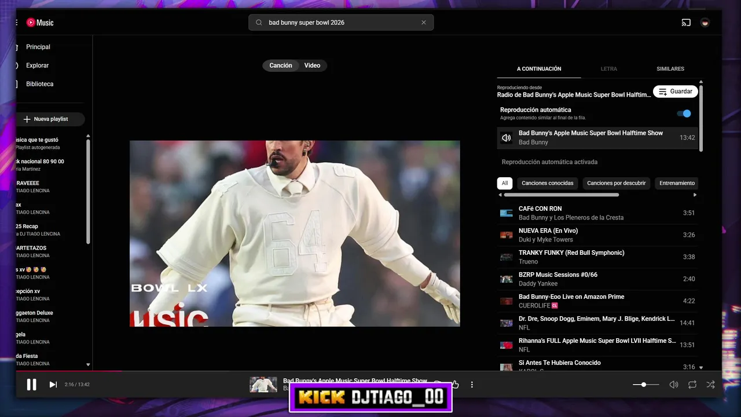741x417 pixels.
Task: Open the ggaeton Deluxe playlist
Action: pyautogui.click(x=50, y=316)
